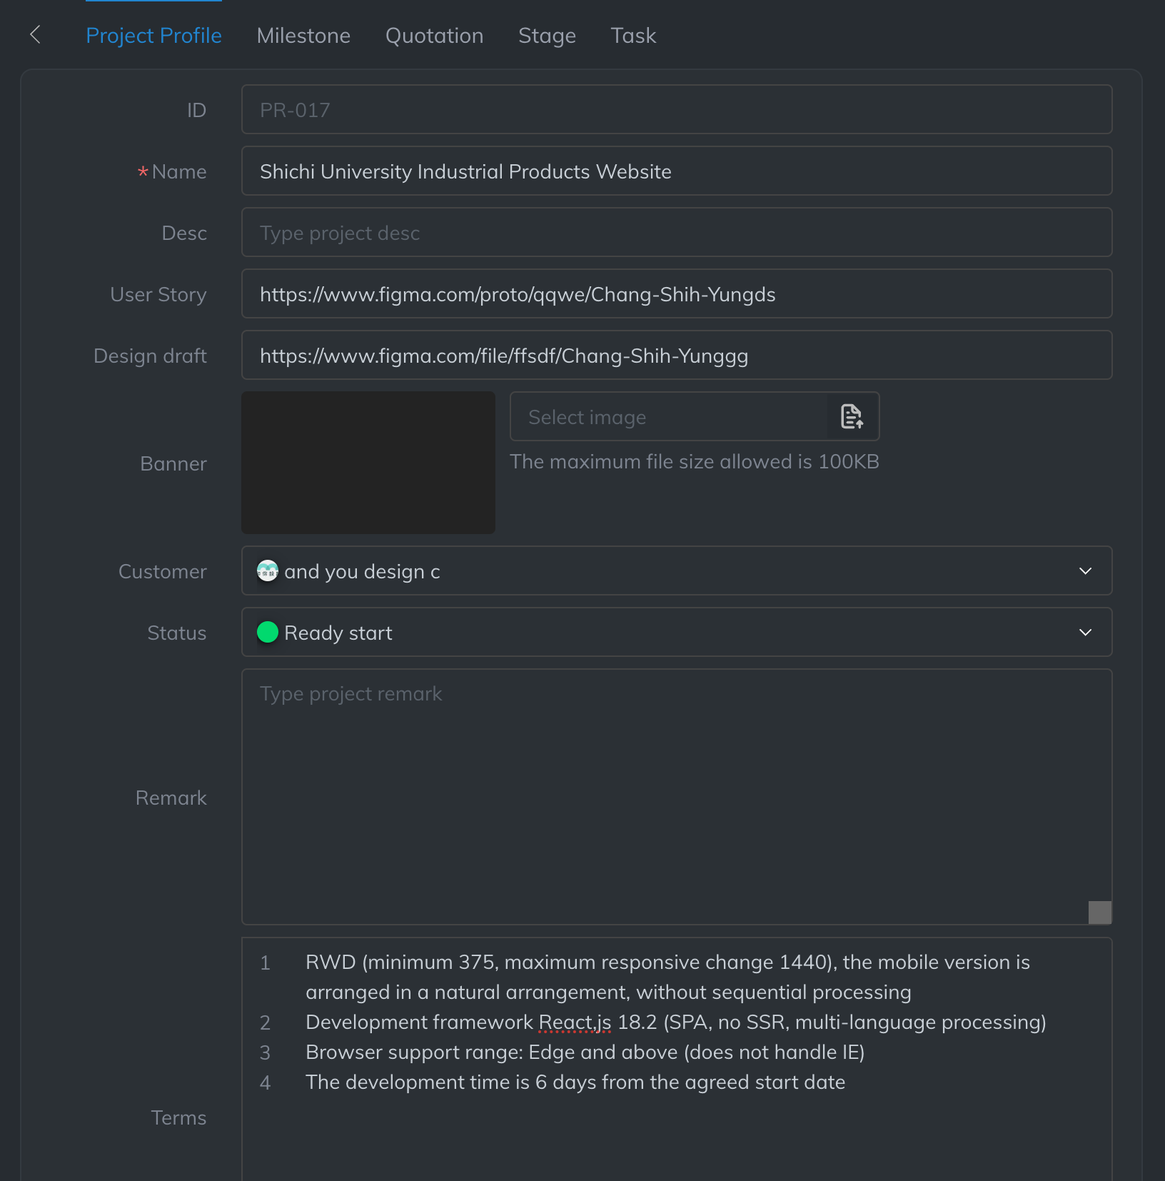Click the Remark textarea resize handle

[1099, 913]
